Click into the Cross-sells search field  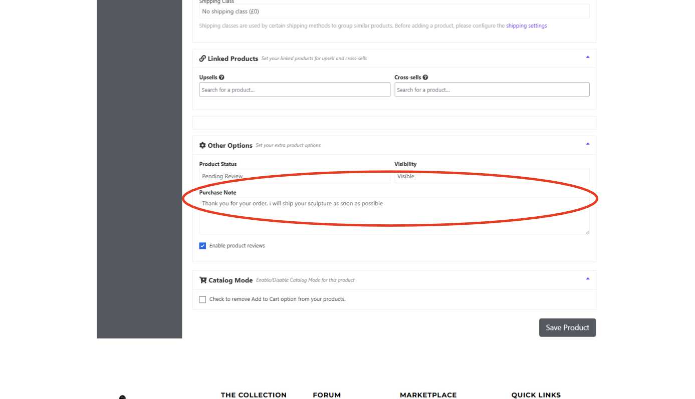pyautogui.click(x=492, y=90)
